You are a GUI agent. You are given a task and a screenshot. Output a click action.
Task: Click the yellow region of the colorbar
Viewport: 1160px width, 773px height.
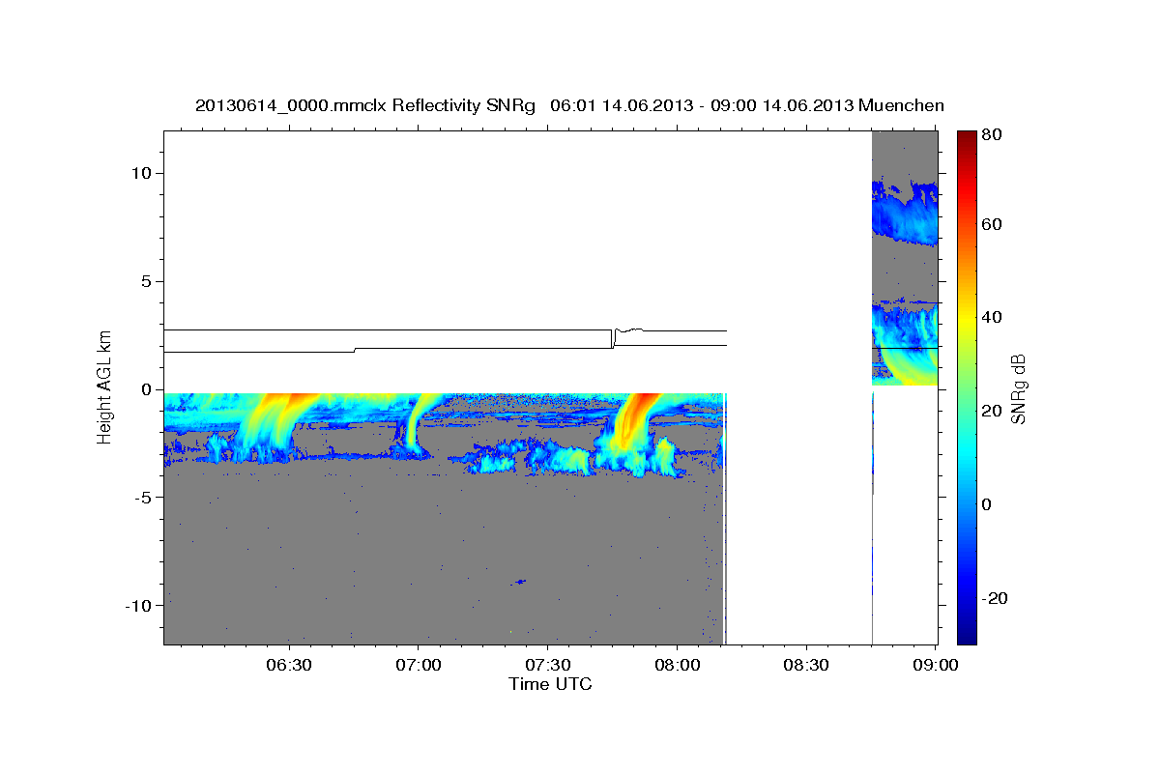pyautogui.click(x=967, y=319)
